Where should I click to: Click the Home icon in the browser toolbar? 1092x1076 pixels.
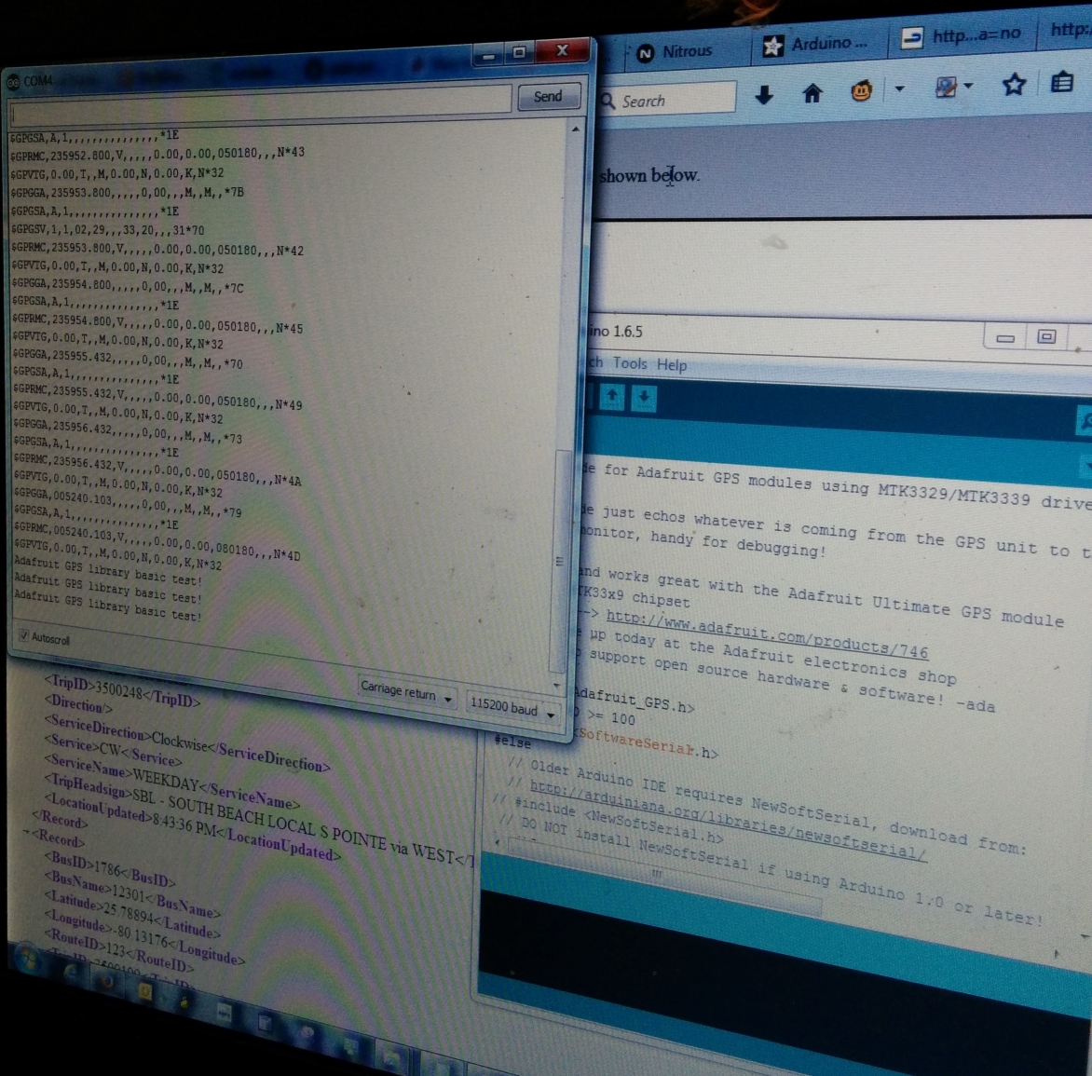tap(812, 94)
